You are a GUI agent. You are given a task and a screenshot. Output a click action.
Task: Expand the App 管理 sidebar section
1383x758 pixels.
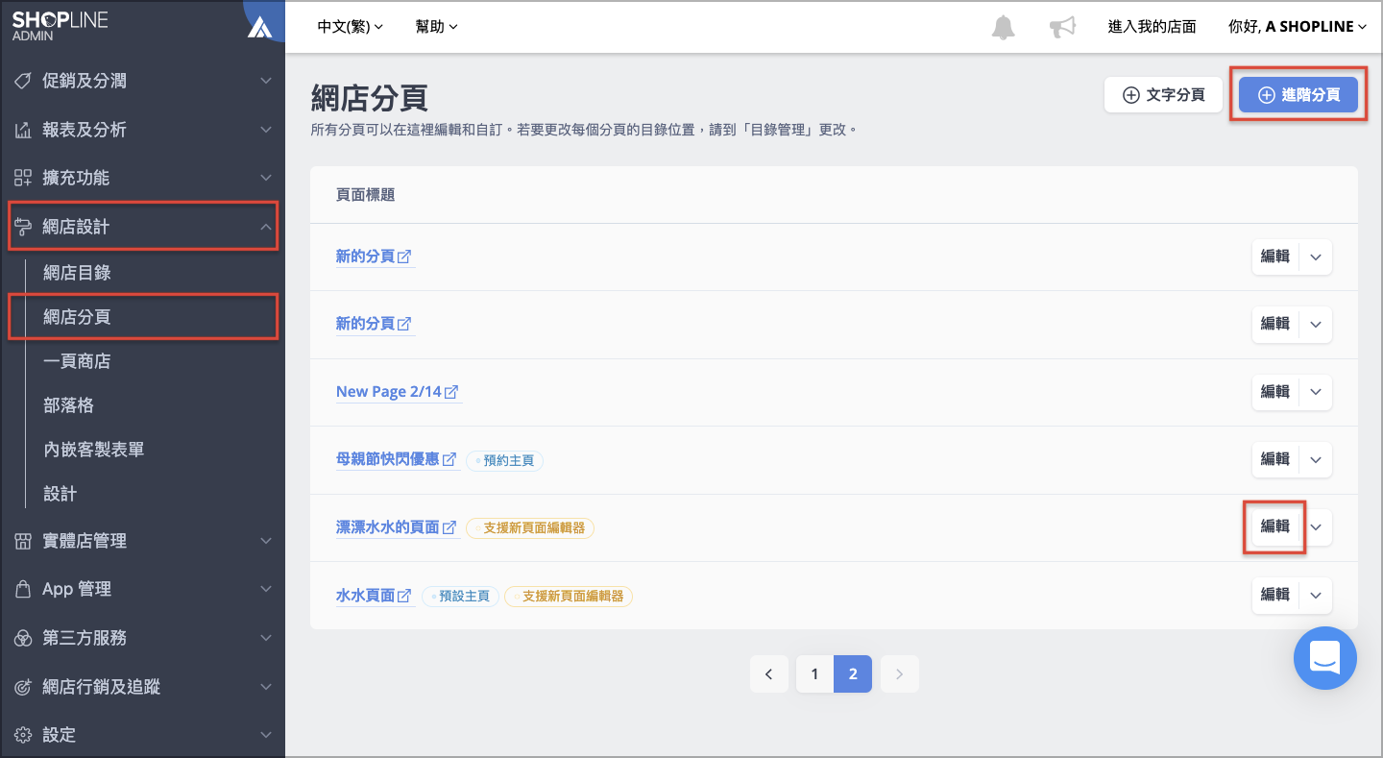coord(266,589)
